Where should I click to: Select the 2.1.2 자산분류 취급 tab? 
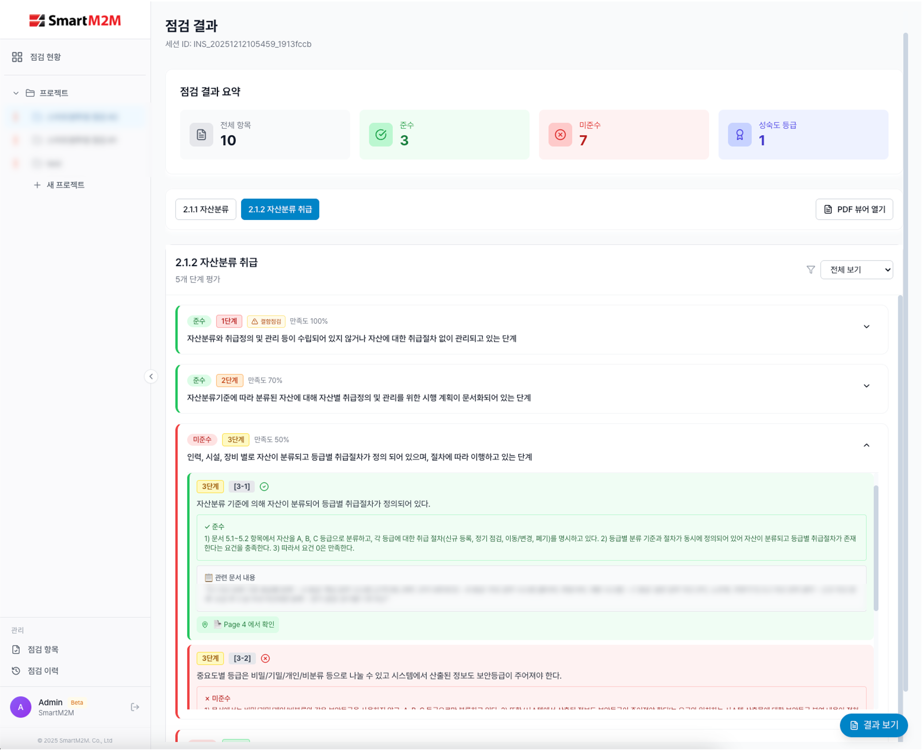(280, 209)
